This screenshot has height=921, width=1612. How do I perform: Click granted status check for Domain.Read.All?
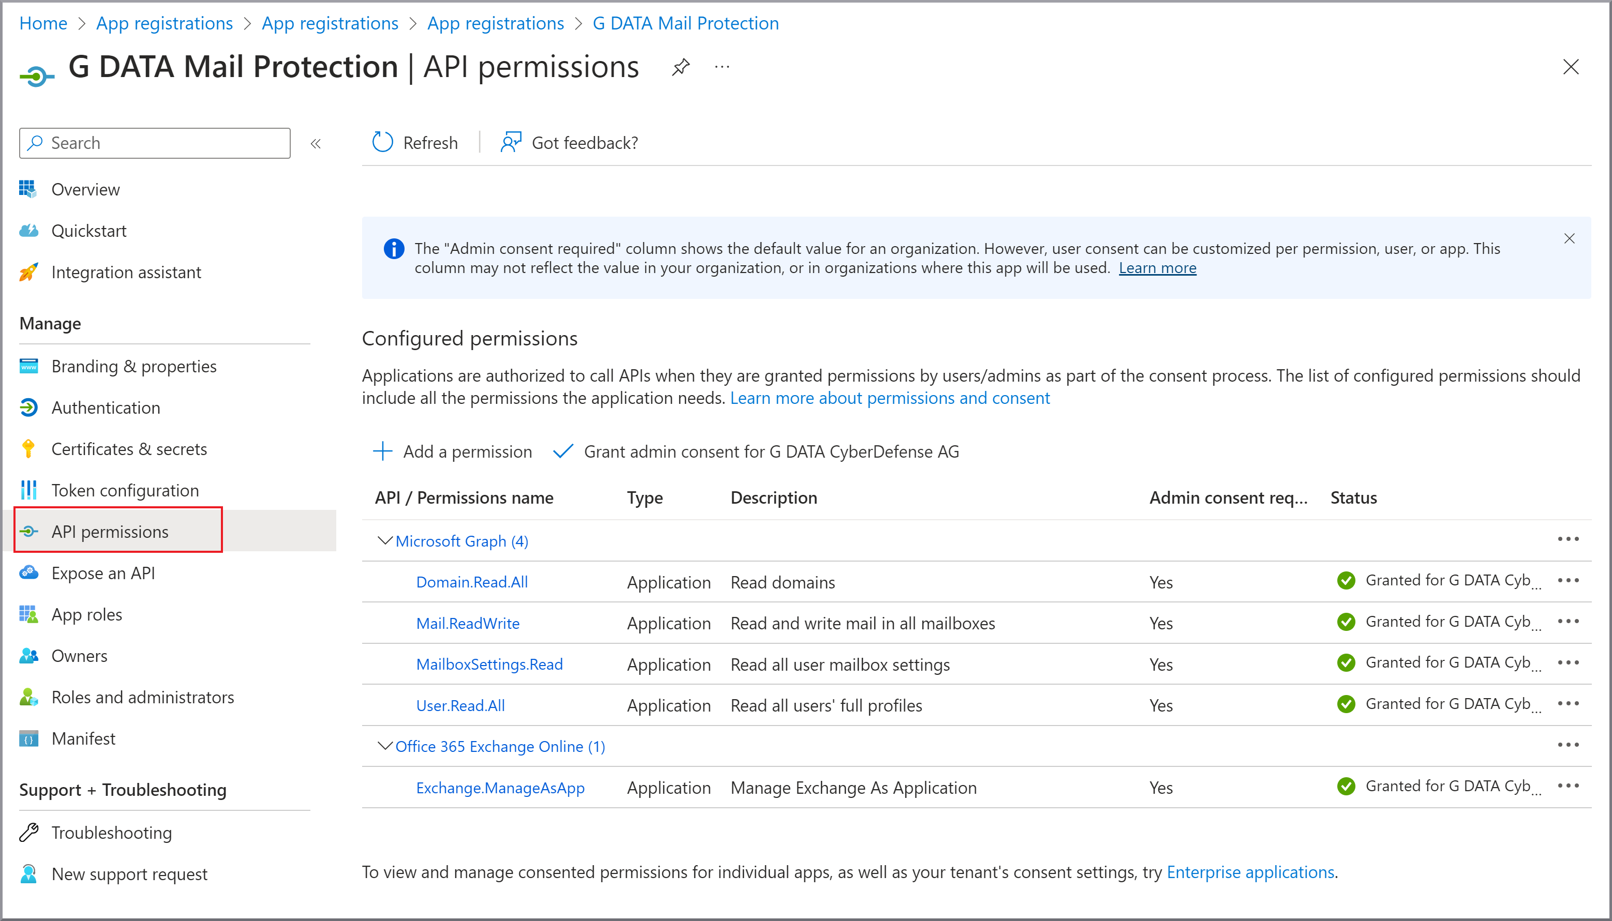pos(1346,581)
